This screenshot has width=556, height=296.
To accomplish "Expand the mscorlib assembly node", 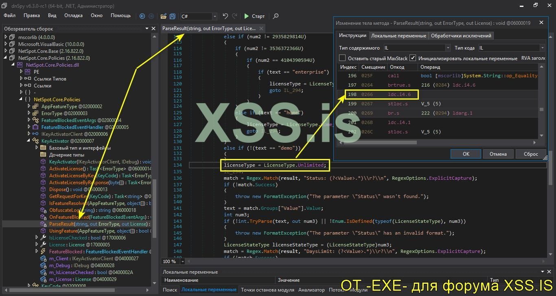I will tap(6, 37).
